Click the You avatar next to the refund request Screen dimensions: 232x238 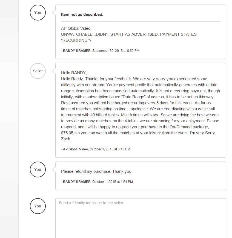point(38,169)
